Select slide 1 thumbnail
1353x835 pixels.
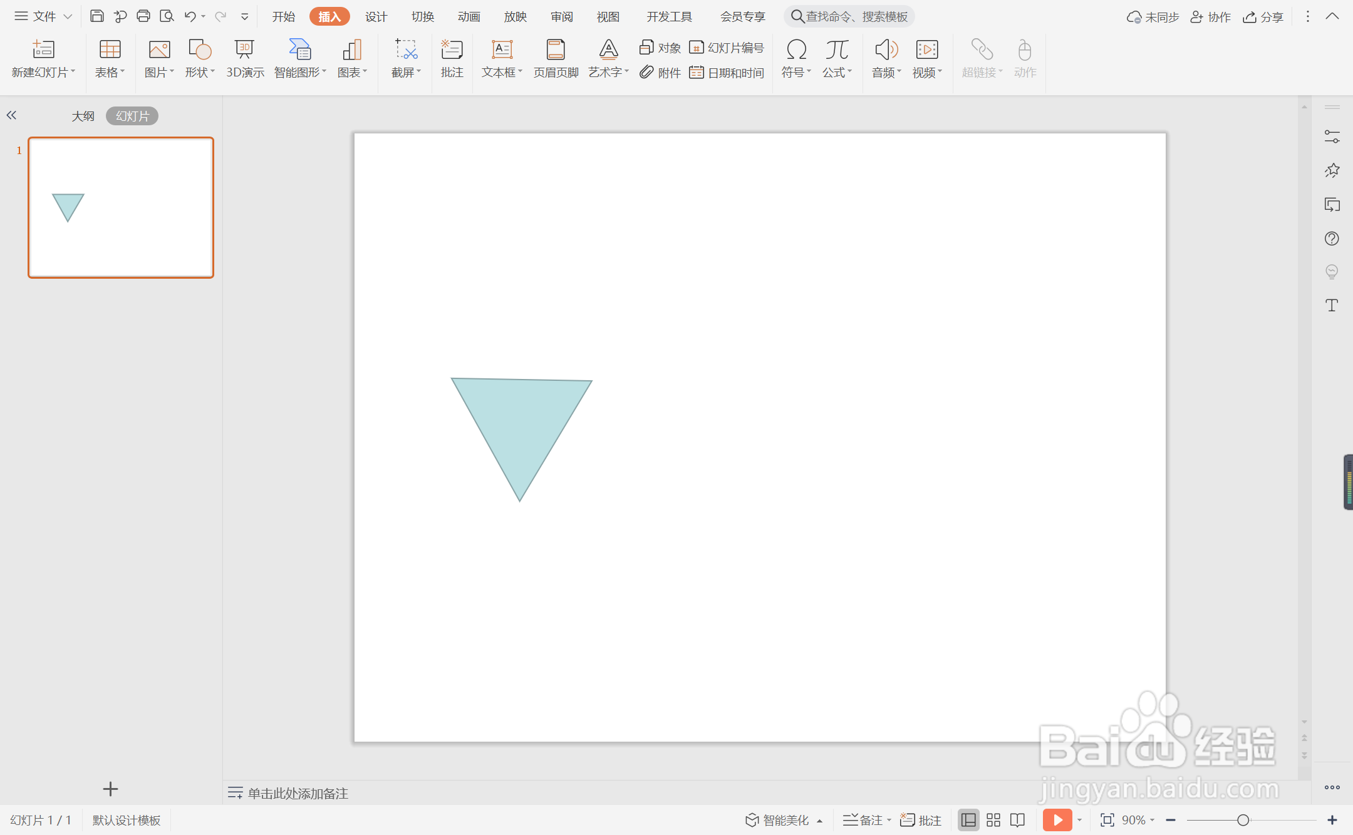[x=121, y=207]
